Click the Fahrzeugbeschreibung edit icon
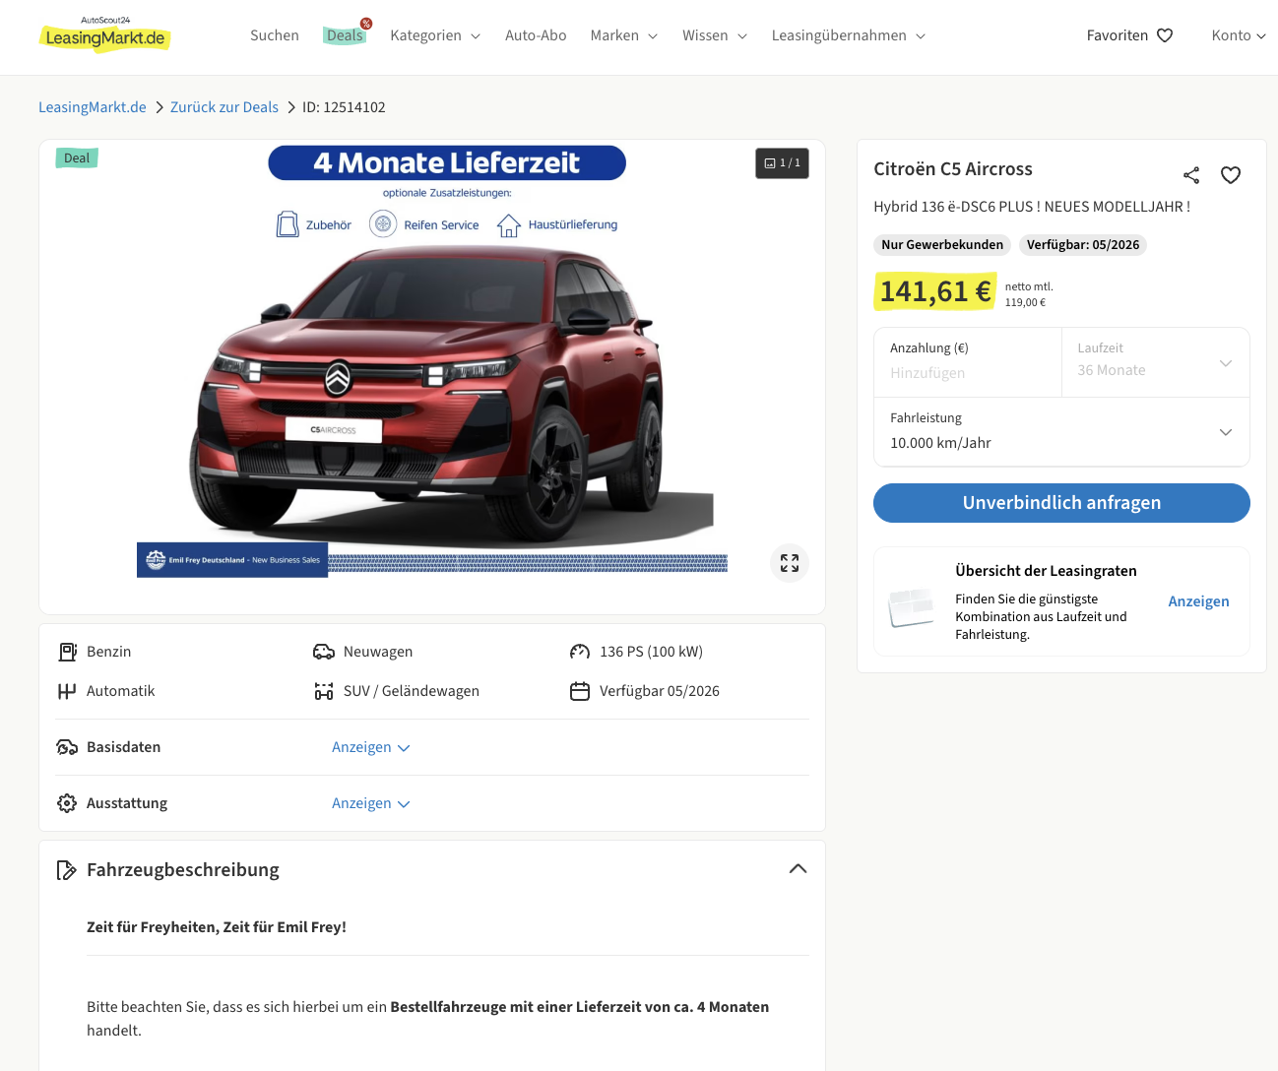 point(67,870)
